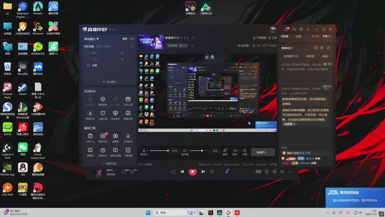Open 弹幕秀 tool in basic tools
This screenshot has height=217, width=385.
(90, 152)
